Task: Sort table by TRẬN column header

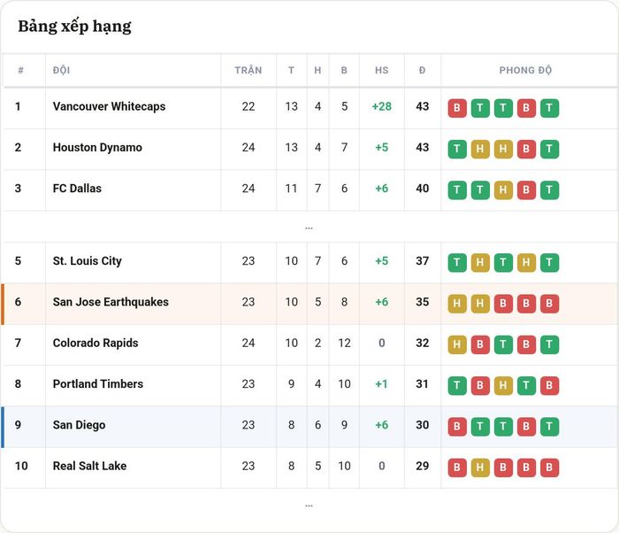Action: coord(248,70)
